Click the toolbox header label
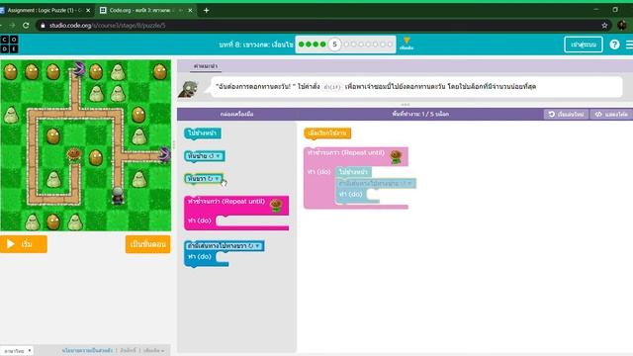The width and height of the screenshot is (633, 356). pos(236,115)
